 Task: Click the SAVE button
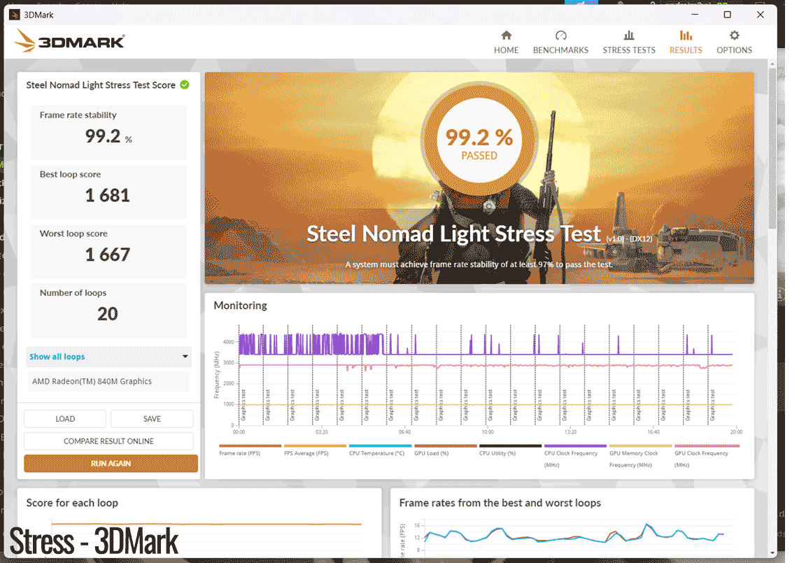152,419
